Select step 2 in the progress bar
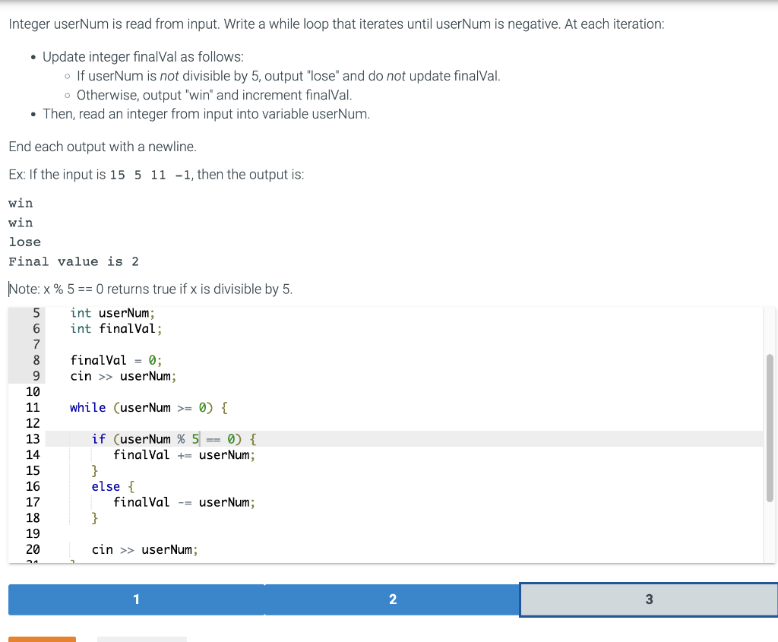This screenshot has height=642, width=778. click(x=393, y=599)
